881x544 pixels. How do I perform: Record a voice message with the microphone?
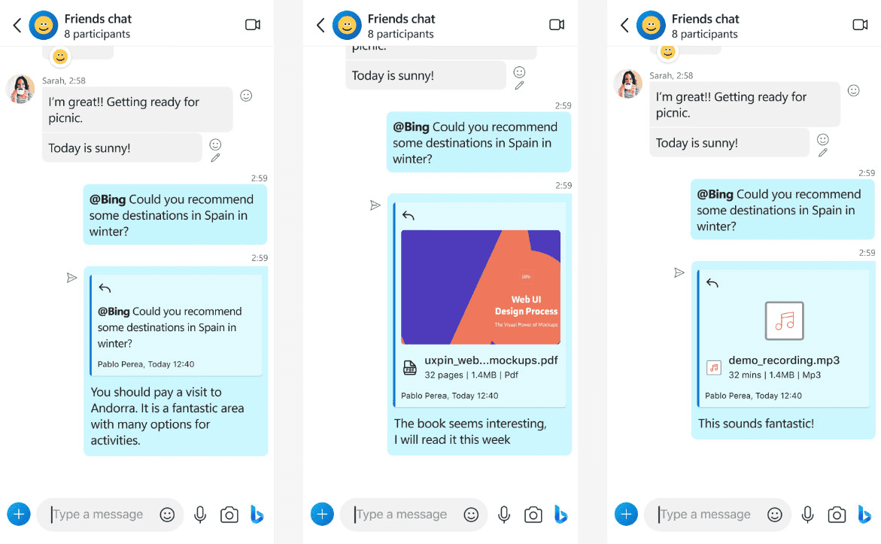199,514
